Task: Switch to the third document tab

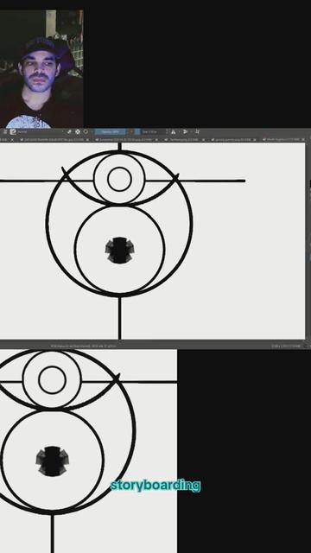Action: tap(125, 140)
